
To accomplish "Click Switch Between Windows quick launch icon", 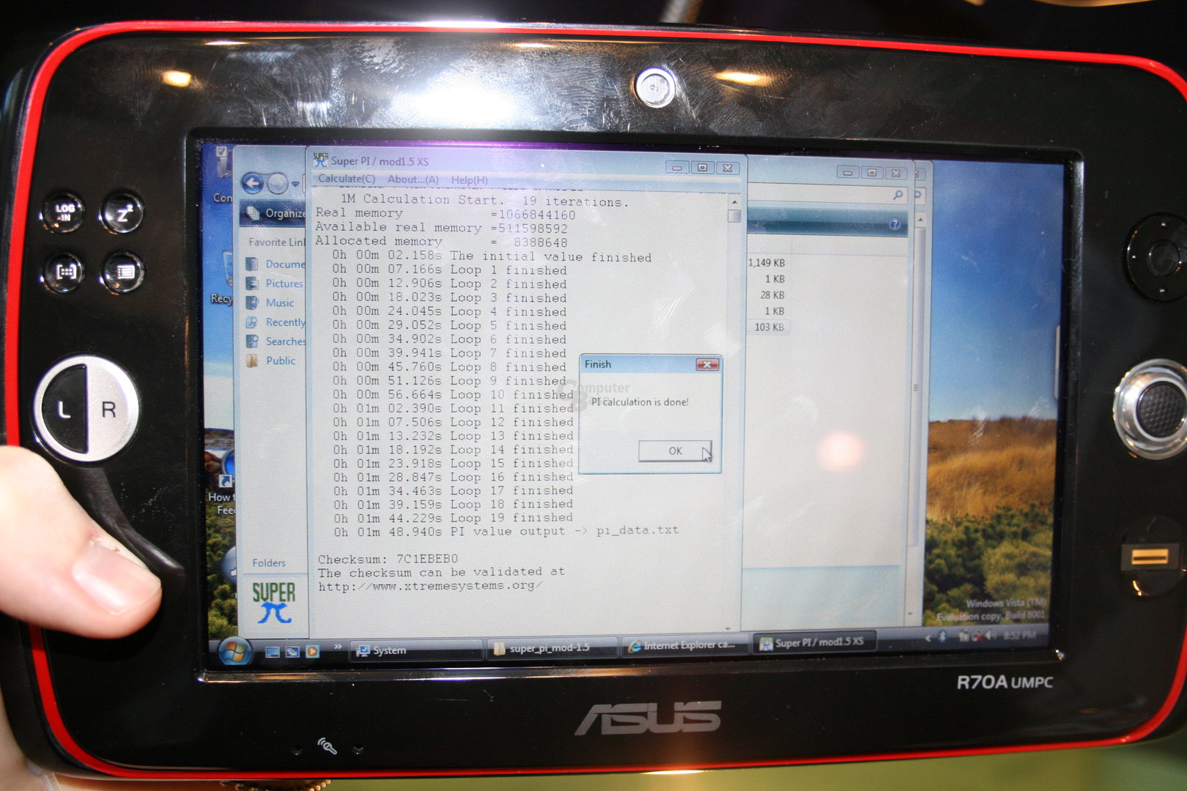I will click(x=292, y=652).
